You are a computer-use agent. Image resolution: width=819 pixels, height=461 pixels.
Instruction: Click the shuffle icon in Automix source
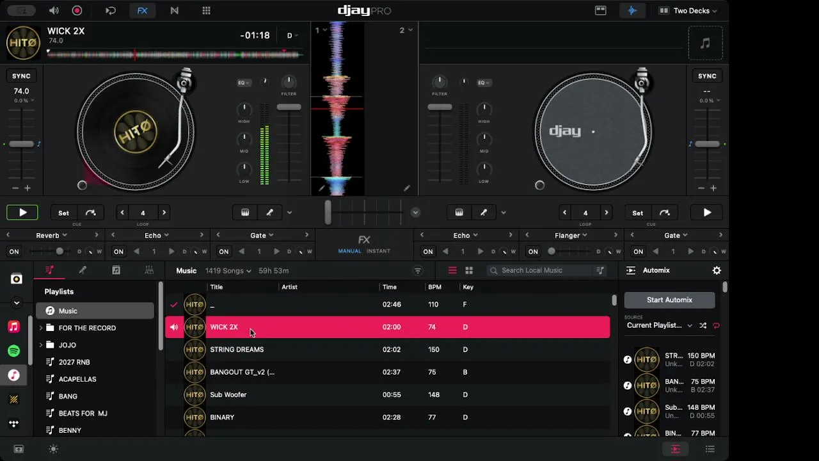coord(703,325)
